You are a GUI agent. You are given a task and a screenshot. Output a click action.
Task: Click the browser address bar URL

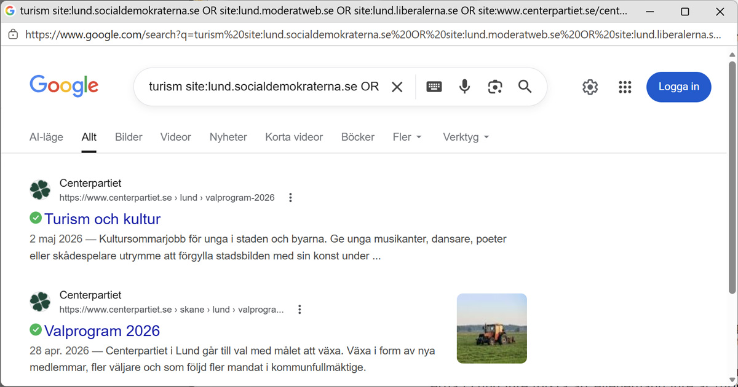[373, 34]
